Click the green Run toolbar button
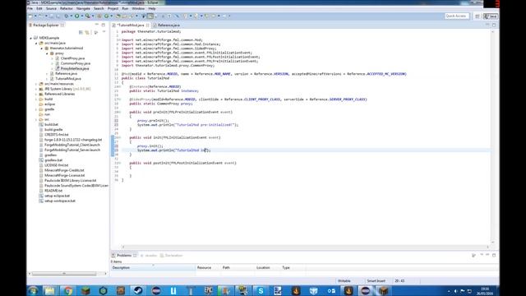The image size is (526, 296). (76, 16)
